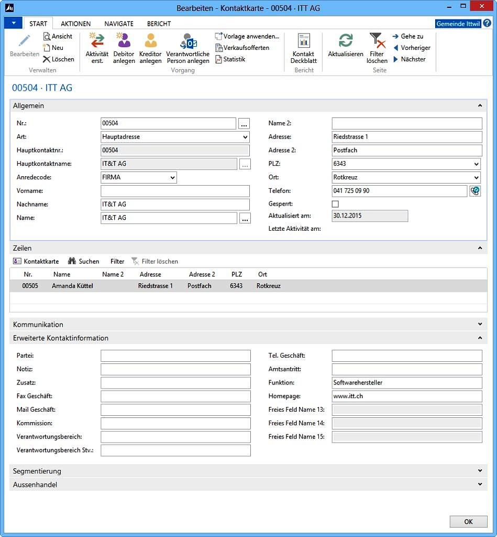
Task: Apply a template via Vorlage anwenden
Action: [x=247, y=36]
